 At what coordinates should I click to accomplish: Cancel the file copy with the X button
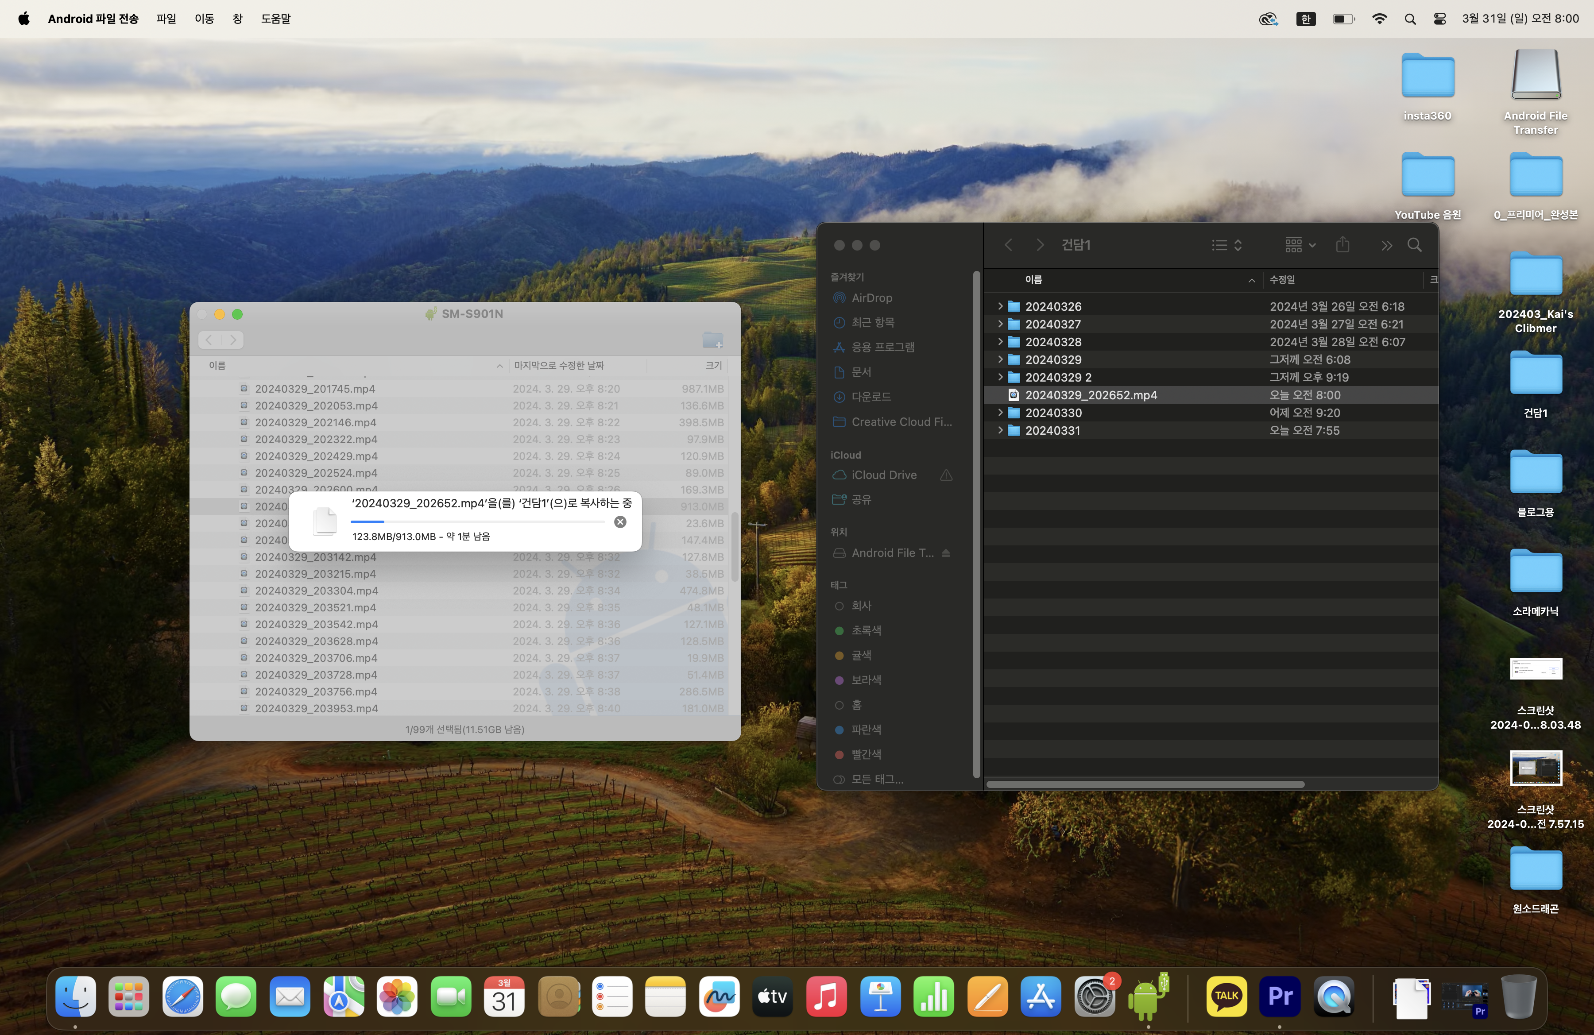620,521
